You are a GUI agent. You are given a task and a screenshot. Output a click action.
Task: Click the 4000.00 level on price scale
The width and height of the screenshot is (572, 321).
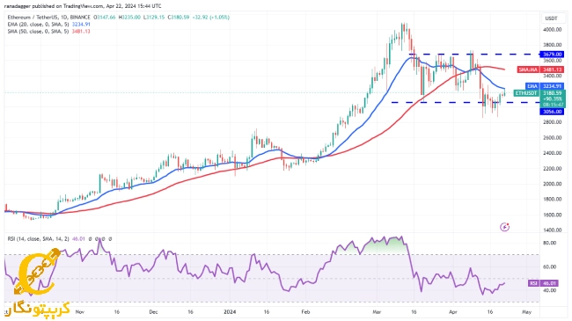click(552, 30)
